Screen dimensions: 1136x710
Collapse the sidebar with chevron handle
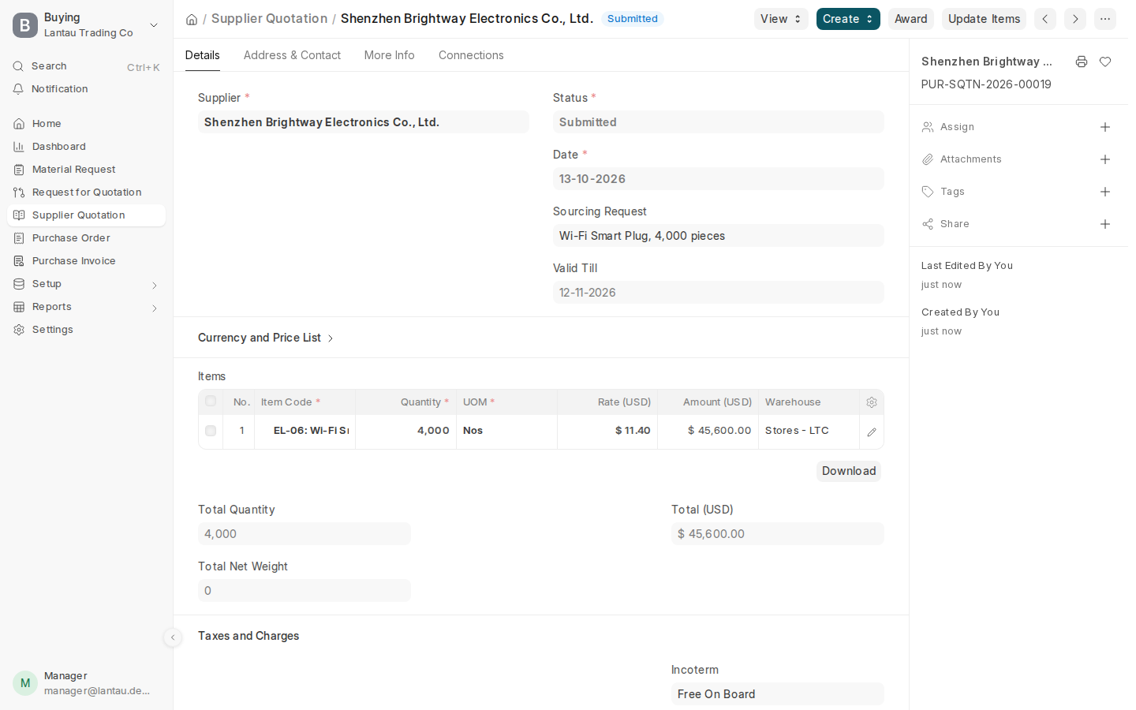point(173,637)
